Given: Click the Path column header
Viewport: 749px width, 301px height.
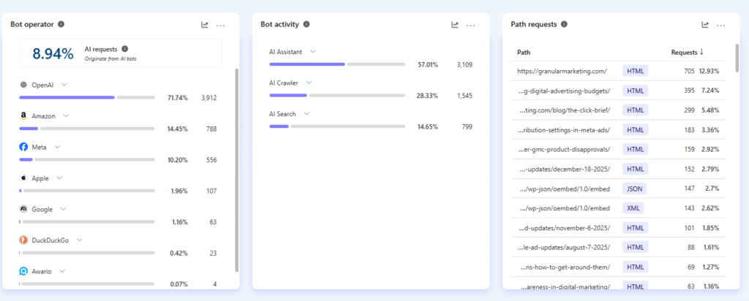Looking at the screenshot, I should click(x=524, y=52).
